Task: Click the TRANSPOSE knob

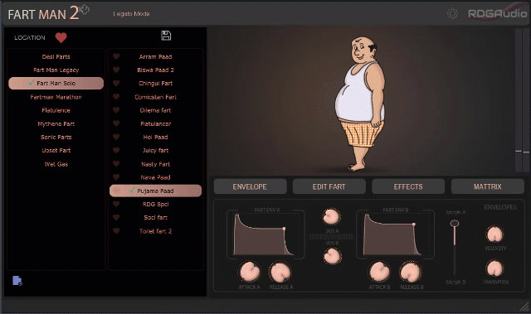Action: [x=494, y=268]
